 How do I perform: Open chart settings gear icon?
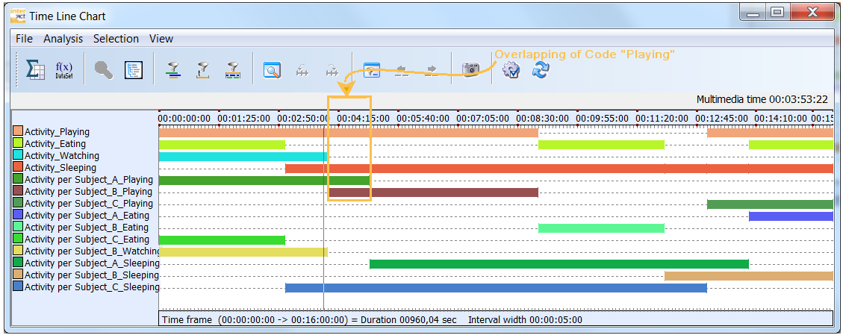(x=511, y=70)
